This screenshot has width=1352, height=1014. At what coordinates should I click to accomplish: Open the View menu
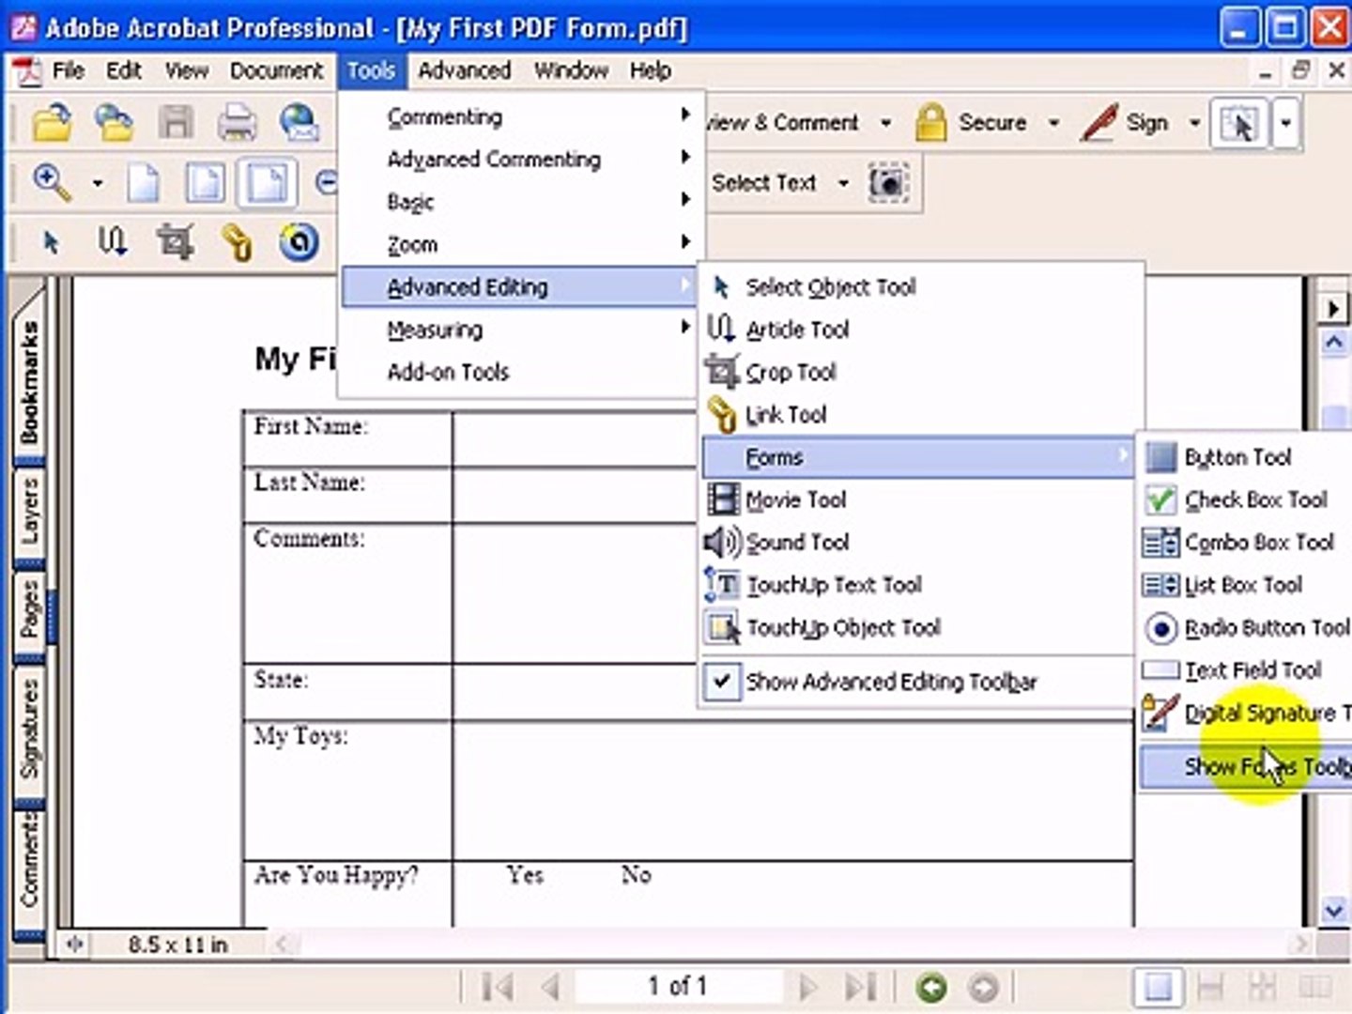click(x=186, y=70)
